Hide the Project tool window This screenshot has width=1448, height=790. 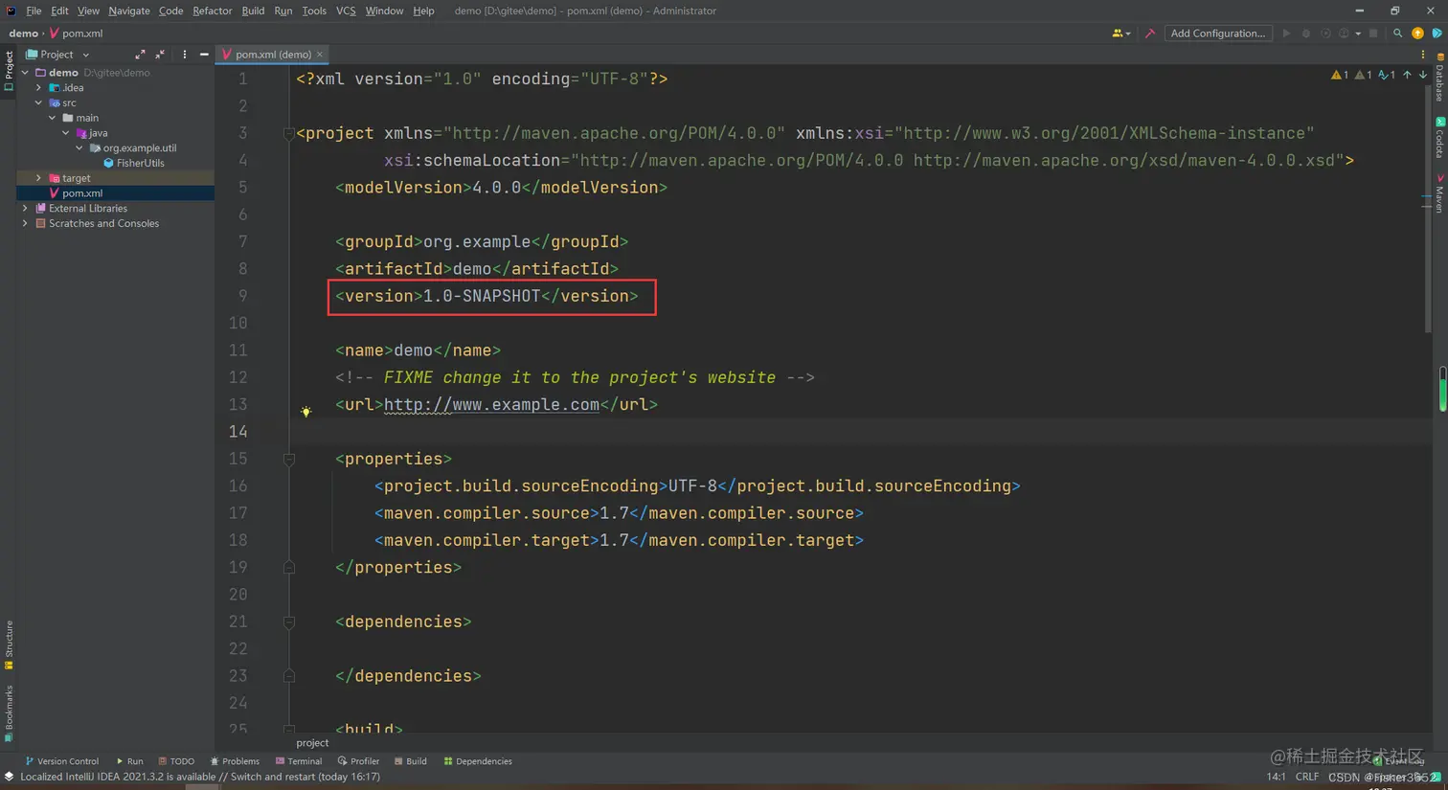[x=204, y=55]
